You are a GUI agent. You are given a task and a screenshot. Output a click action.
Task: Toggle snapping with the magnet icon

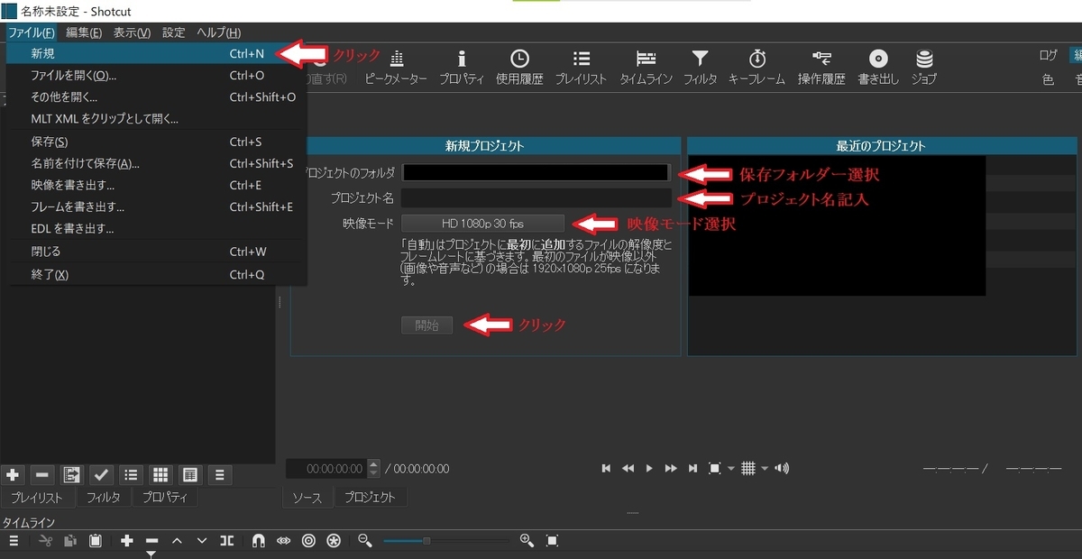click(x=258, y=540)
